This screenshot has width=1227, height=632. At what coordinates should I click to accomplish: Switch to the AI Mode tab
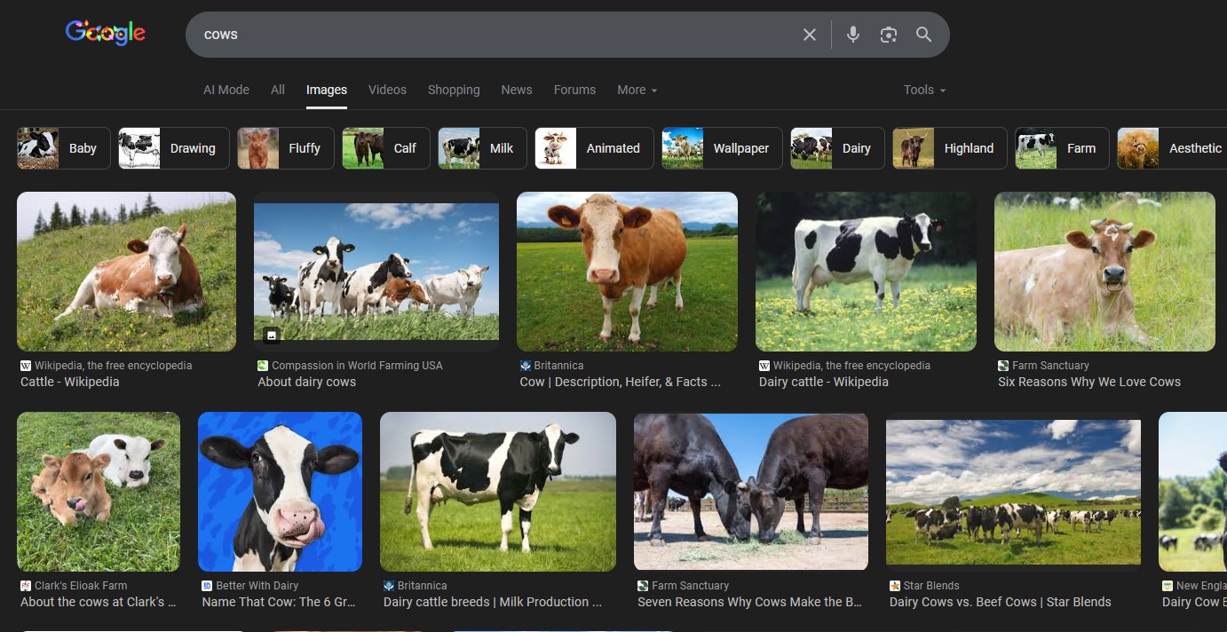point(226,90)
